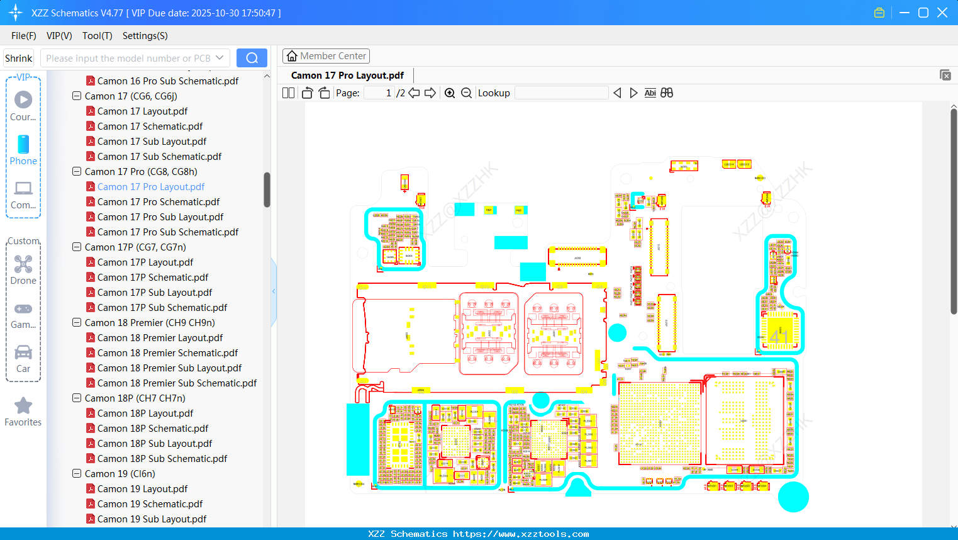Open the Courses sidebar category
The width and height of the screenshot is (958, 540).
click(23, 106)
